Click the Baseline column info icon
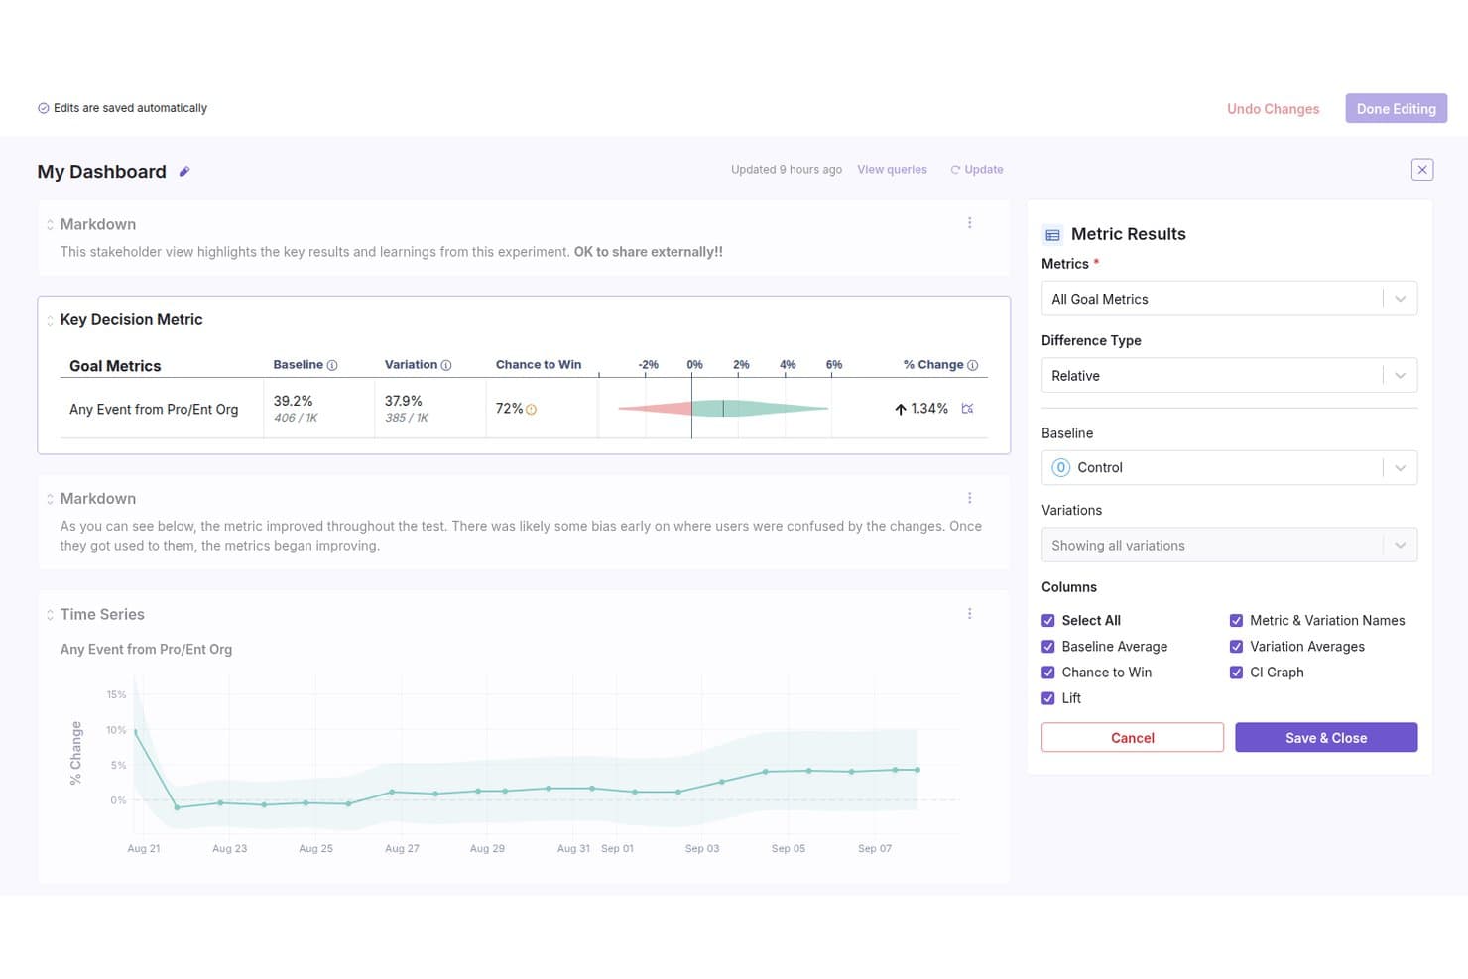The width and height of the screenshot is (1468, 979). tap(332, 365)
